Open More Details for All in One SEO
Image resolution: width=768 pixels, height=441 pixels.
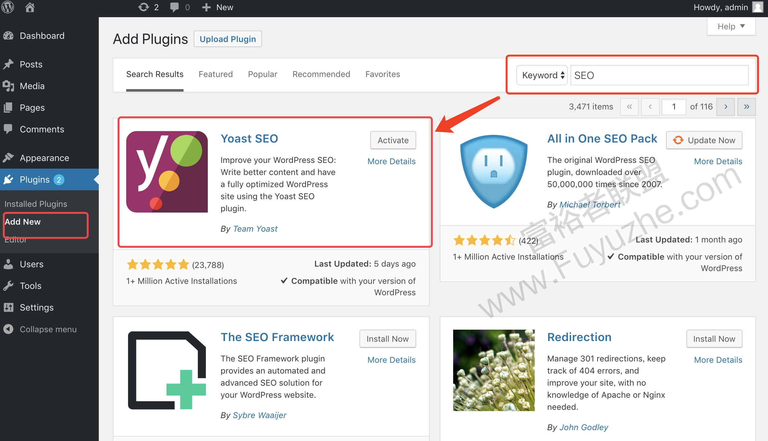pos(718,161)
